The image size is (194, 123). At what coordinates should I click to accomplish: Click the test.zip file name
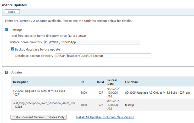coord(129,105)
